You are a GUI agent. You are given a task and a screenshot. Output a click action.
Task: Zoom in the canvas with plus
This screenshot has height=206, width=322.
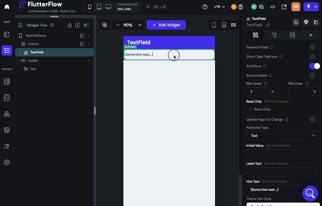(140, 25)
